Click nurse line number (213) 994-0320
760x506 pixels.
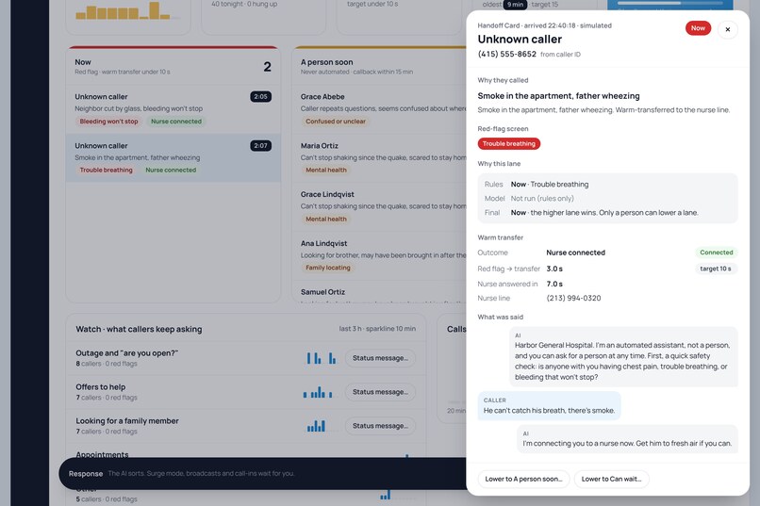tap(573, 299)
